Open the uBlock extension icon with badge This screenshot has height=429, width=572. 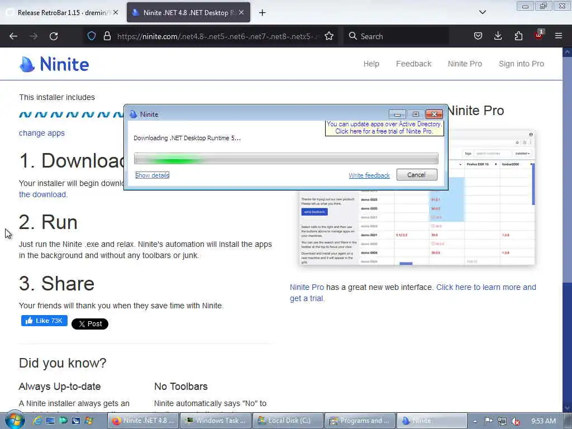[x=539, y=35]
